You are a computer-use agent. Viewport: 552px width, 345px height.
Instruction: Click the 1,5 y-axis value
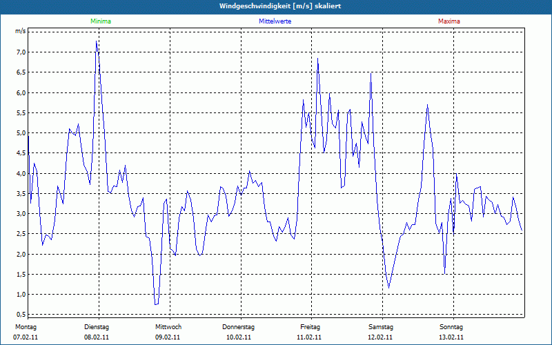[x=21, y=274]
